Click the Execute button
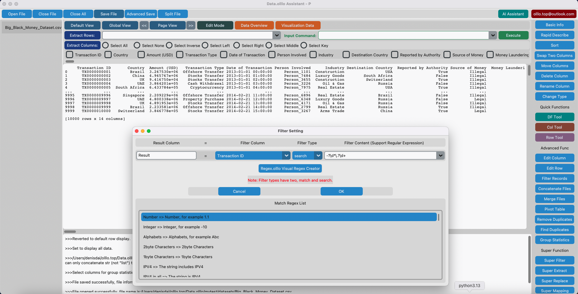 pyautogui.click(x=513, y=36)
